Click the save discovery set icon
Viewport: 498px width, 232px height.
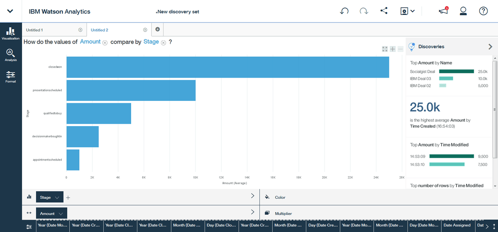[x=404, y=11]
